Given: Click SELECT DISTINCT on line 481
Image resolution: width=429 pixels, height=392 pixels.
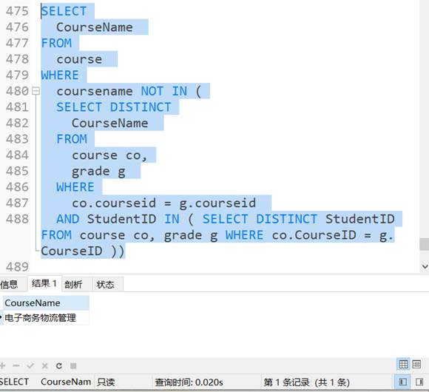Looking at the screenshot, I should 114,107.
